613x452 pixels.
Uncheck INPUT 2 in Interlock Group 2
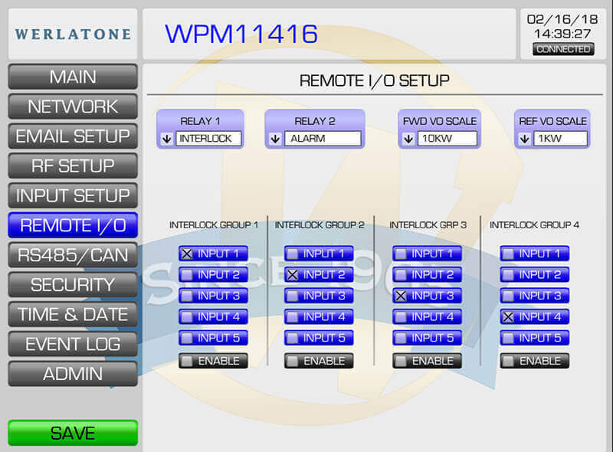point(293,275)
